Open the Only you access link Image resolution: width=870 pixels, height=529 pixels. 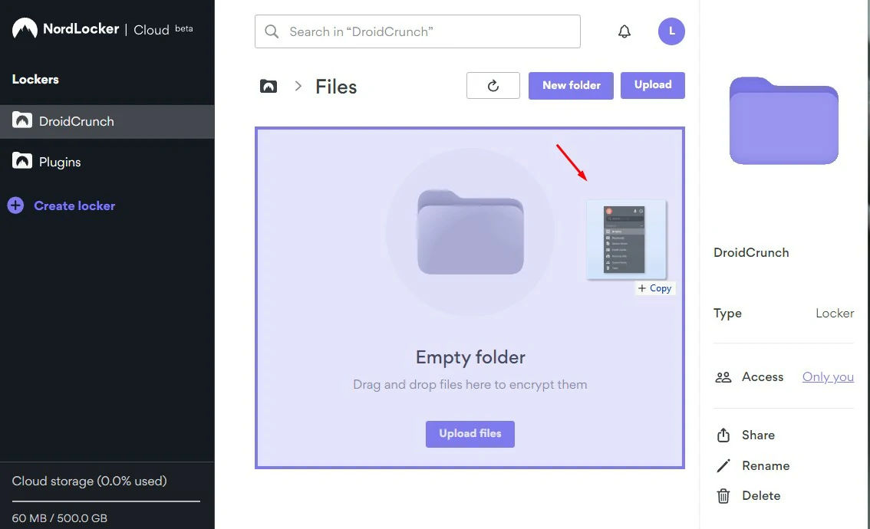(x=828, y=377)
